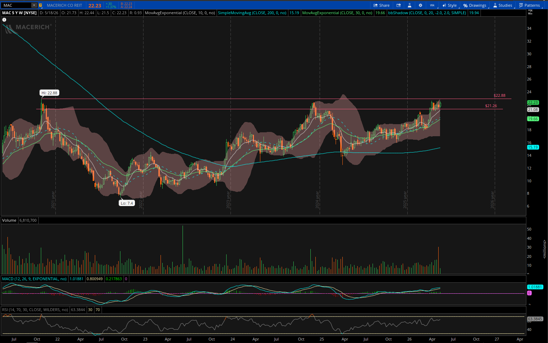This screenshot has width=548, height=343.
Task: Open the Style menu
Action: click(450, 5)
